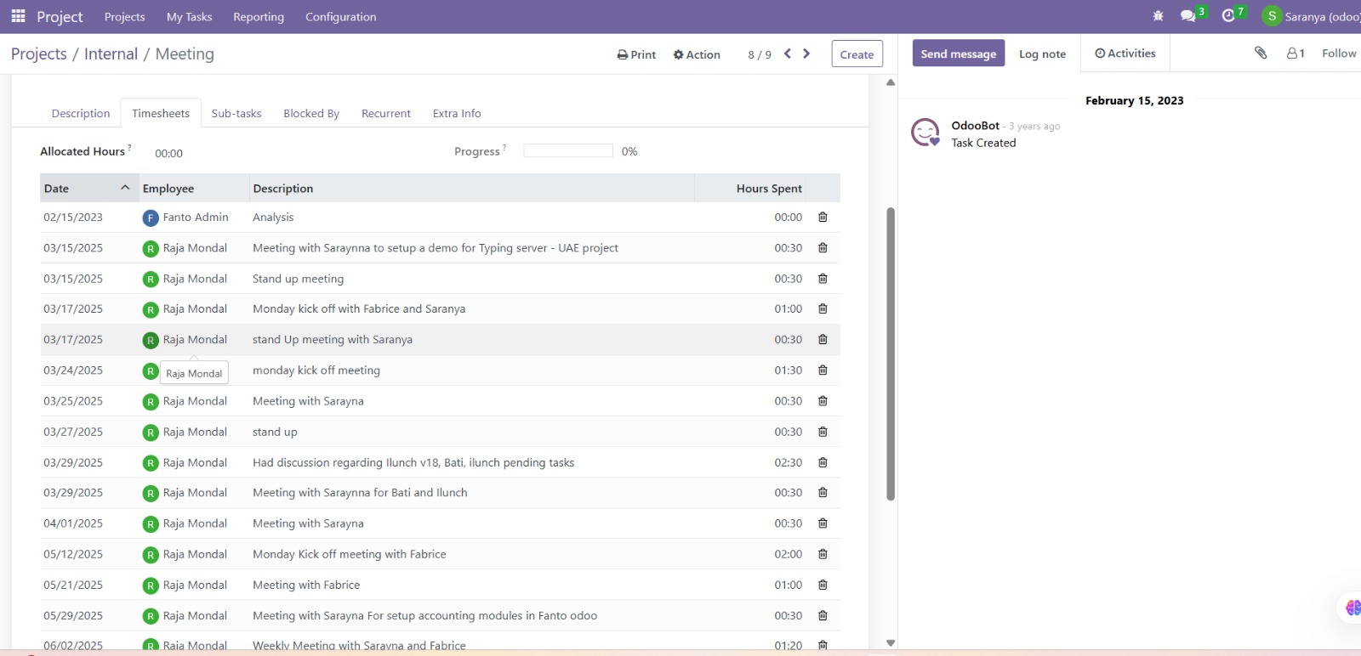The image size is (1361, 656).
Task: Delete the Ilunch v18 discussion line
Action: click(823, 463)
